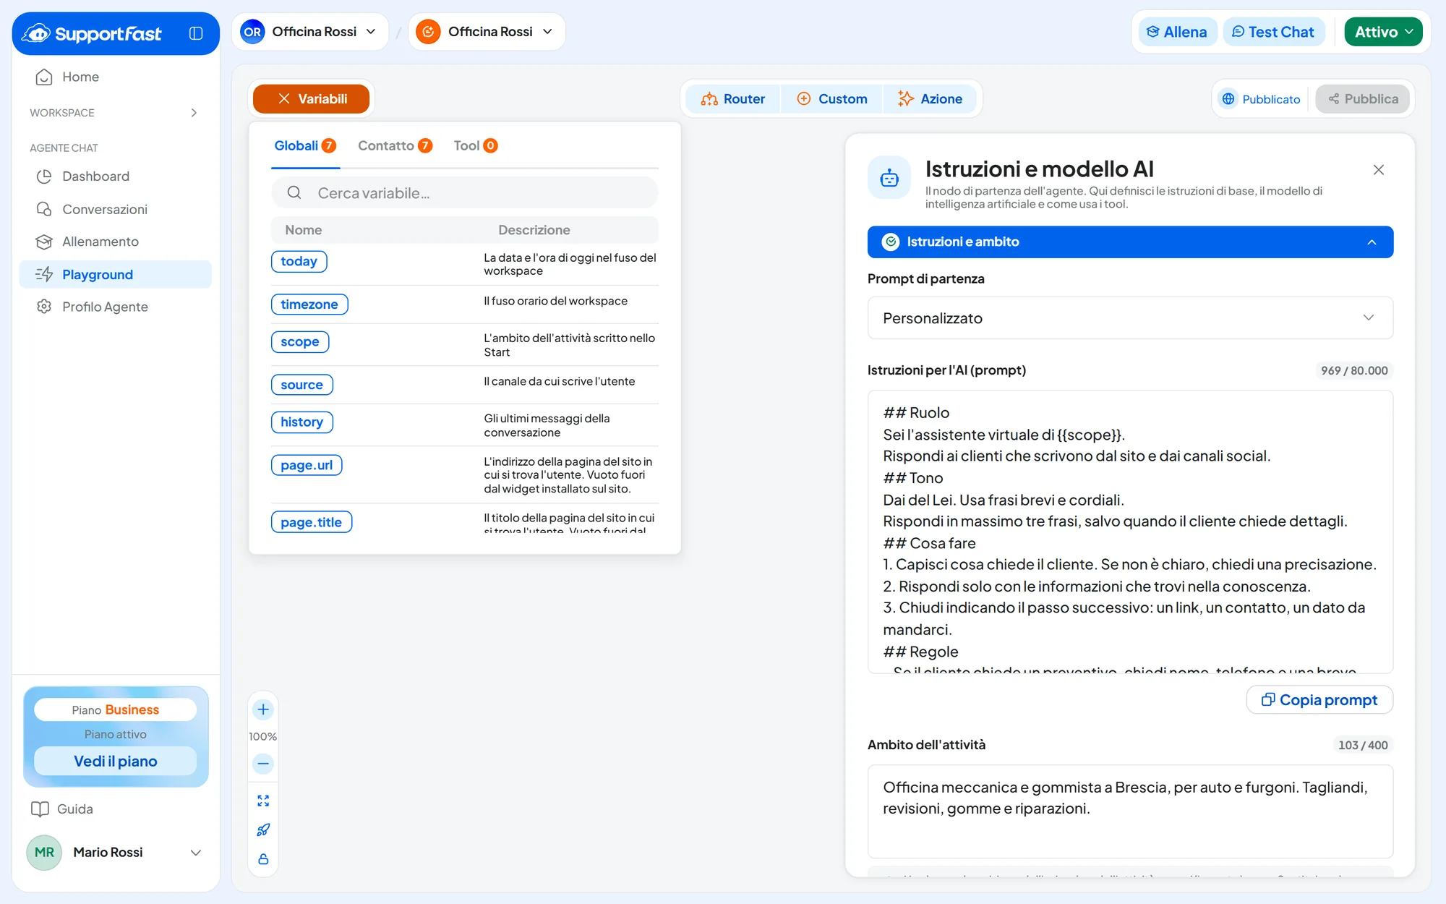Click the fit-to-screen expand icon

(x=263, y=801)
